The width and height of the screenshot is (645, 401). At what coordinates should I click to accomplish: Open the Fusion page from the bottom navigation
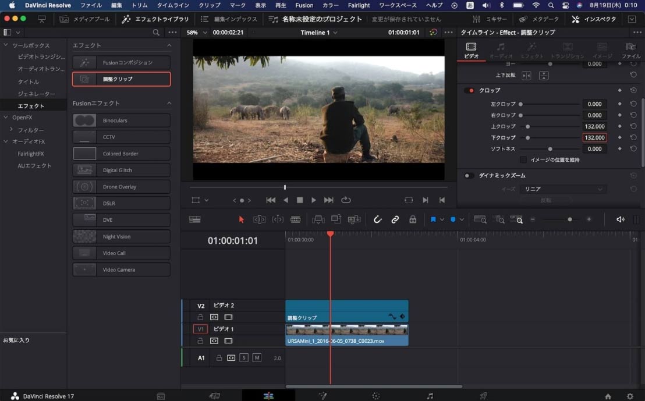coord(323,395)
